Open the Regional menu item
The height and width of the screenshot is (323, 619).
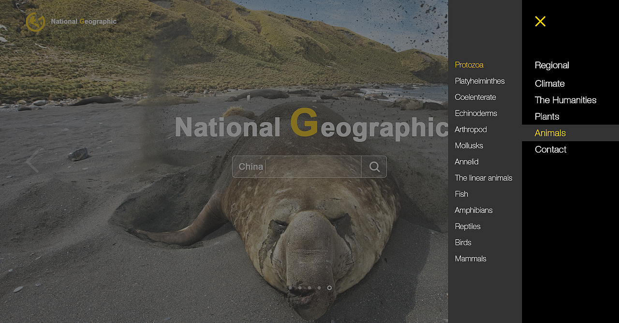tap(552, 65)
